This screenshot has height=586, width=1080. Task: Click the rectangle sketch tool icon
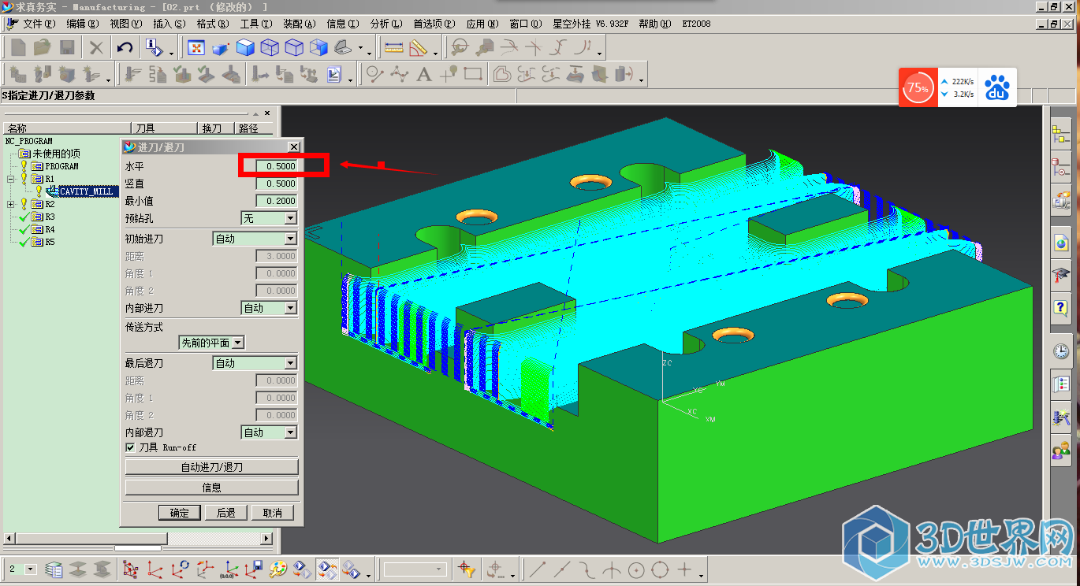(x=473, y=75)
